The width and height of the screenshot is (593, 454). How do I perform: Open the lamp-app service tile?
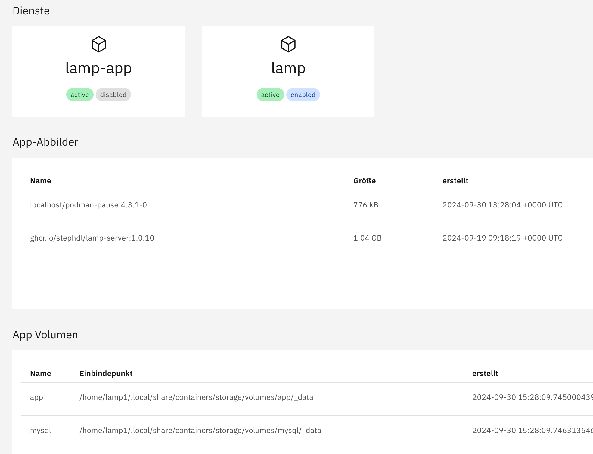98,68
